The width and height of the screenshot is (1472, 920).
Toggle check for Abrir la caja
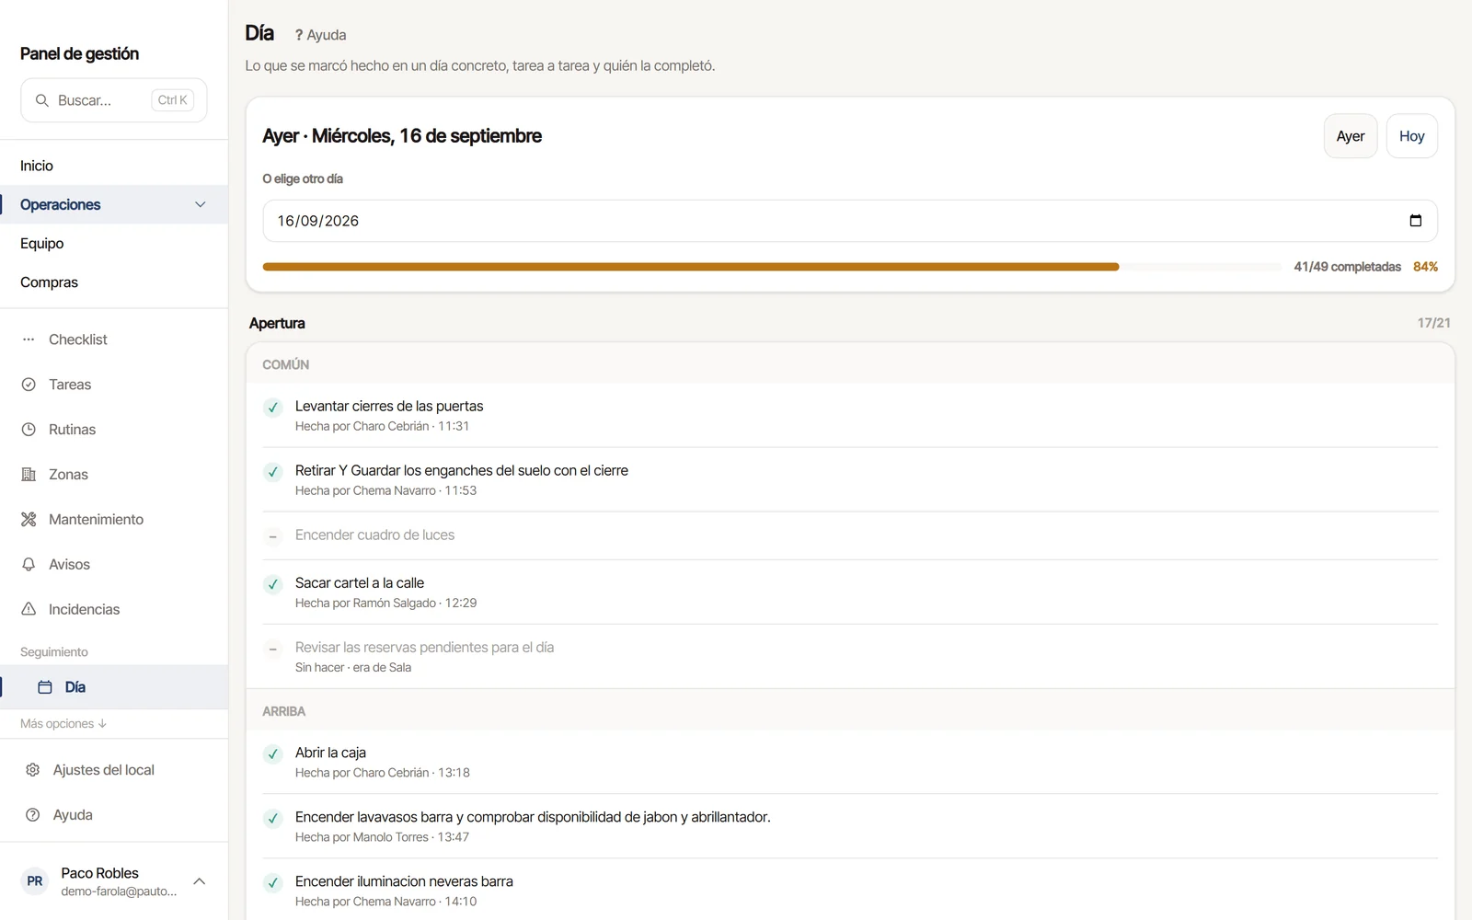click(273, 754)
